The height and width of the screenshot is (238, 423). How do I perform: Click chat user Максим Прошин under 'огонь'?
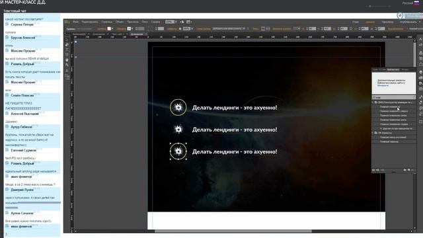point(23,51)
